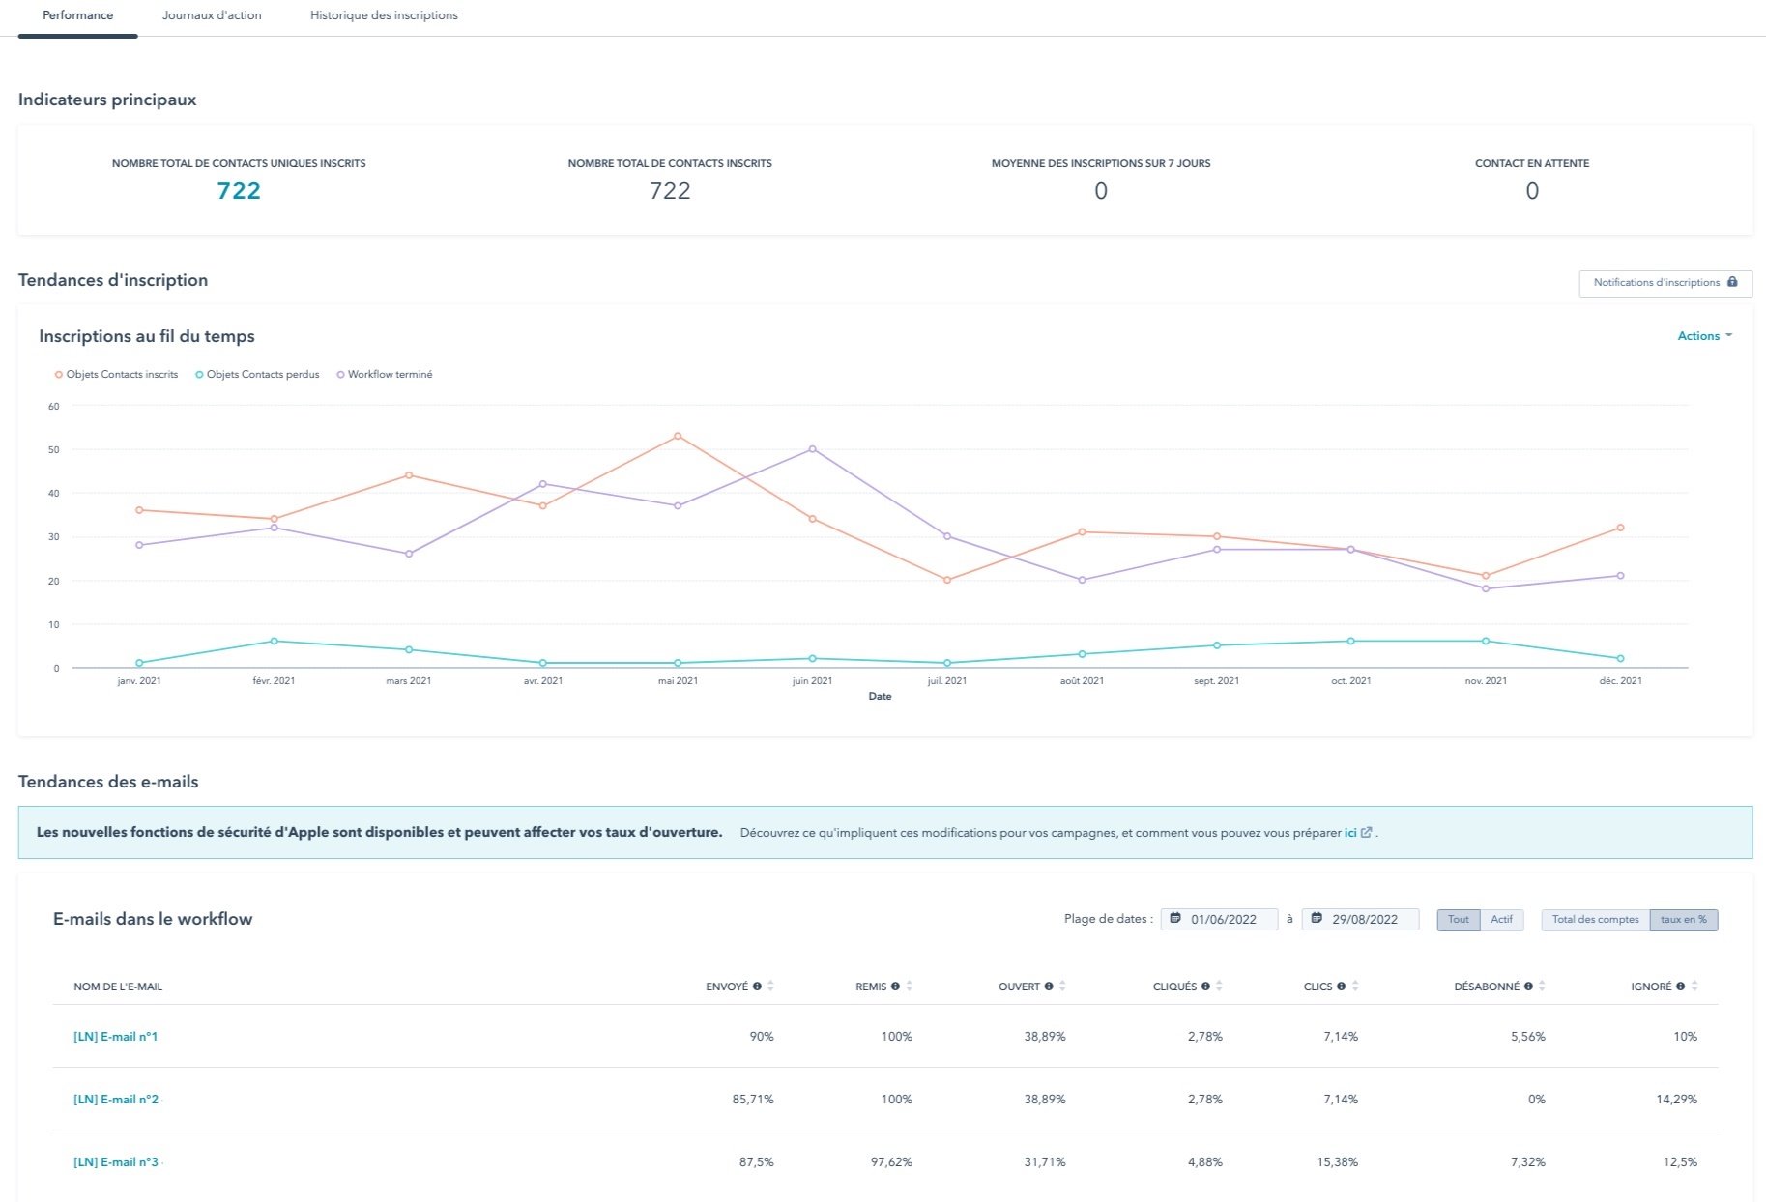
Task: Sort the table by REMIS arrows
Action: (x=910, y=987)
